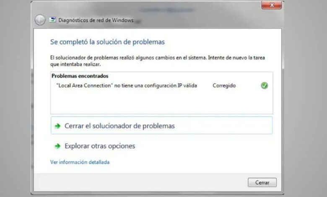Select Explorar otras opciones
This screenshot has height=197, width=327.
click(100, 146)
